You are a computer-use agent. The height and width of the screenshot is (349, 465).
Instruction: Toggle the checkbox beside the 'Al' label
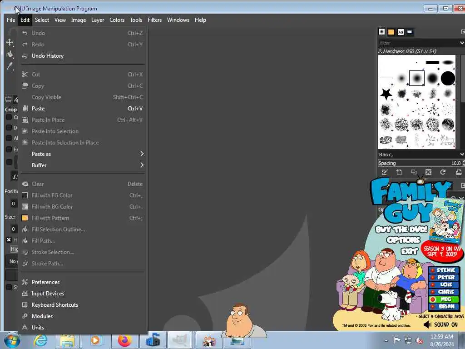(9, 138)
